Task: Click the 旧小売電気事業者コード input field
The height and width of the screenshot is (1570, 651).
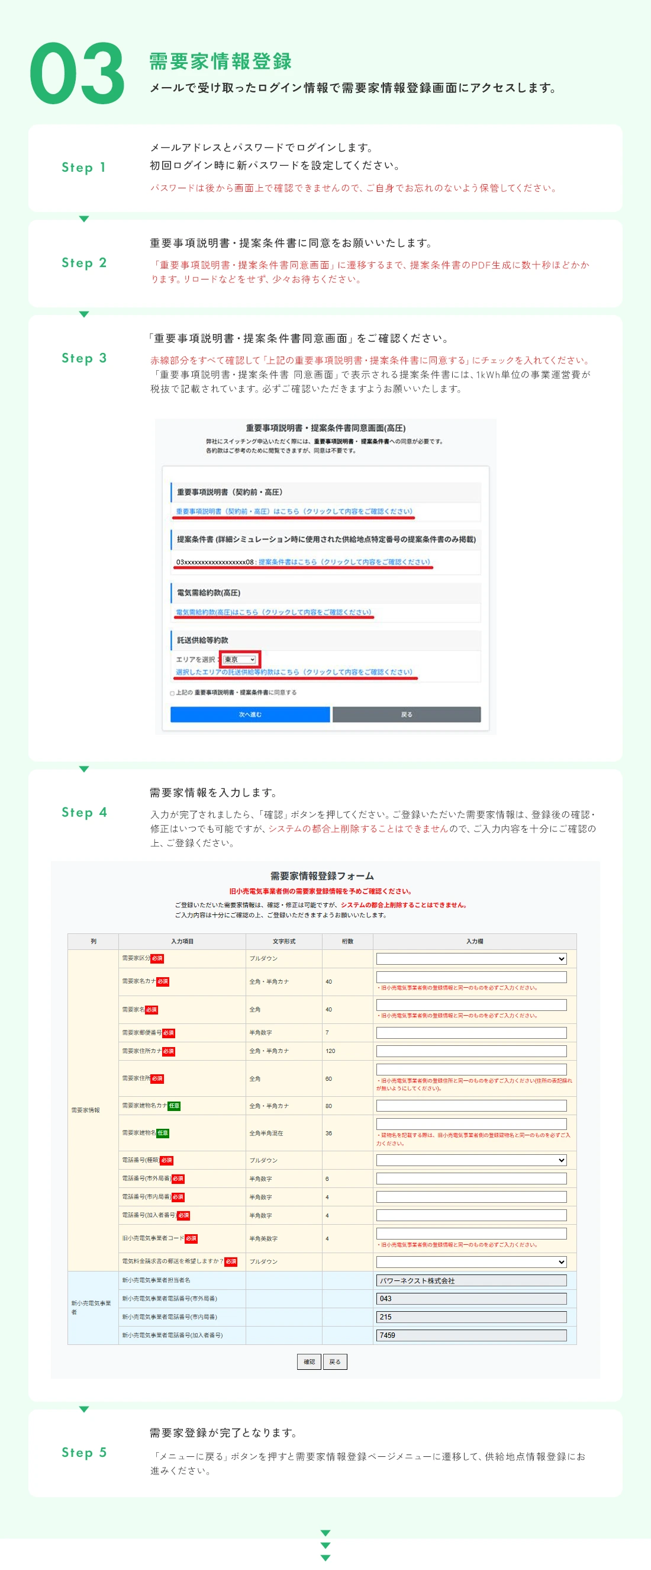Action: click(x=470, y=1234)
